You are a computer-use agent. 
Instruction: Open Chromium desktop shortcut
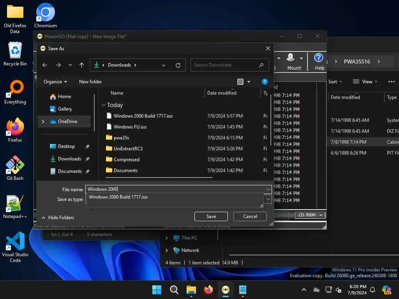click(46, 16)
